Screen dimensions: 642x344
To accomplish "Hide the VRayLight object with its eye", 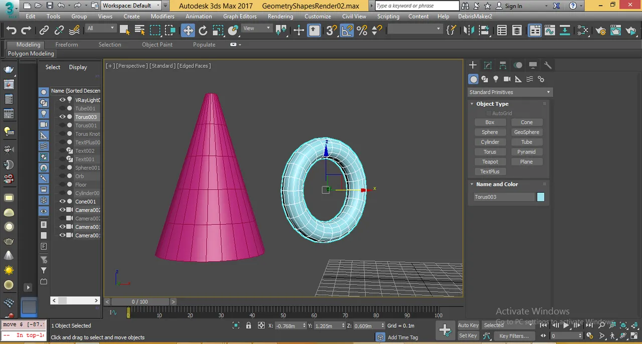I will click(63, 100).
